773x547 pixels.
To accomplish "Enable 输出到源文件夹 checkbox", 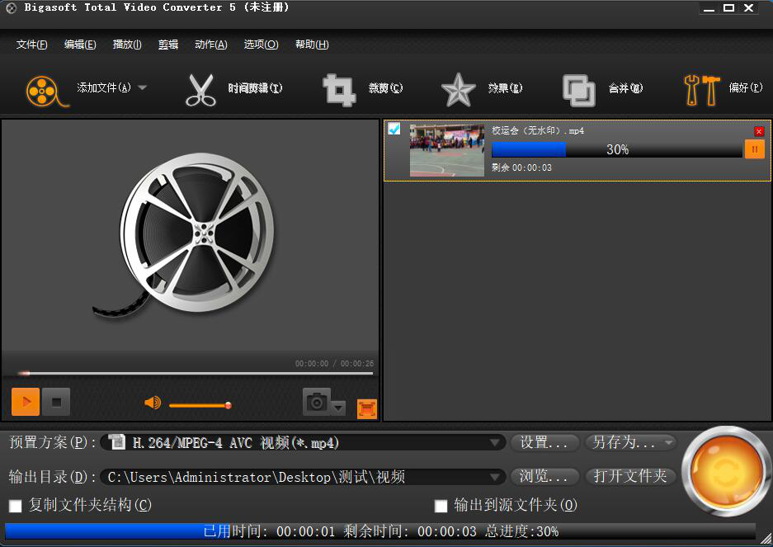I will click(x=441, y=505).
